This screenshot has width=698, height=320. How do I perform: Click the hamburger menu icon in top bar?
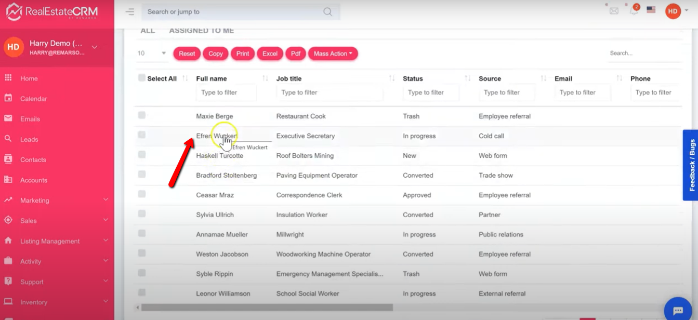click(x=130, y=11)
